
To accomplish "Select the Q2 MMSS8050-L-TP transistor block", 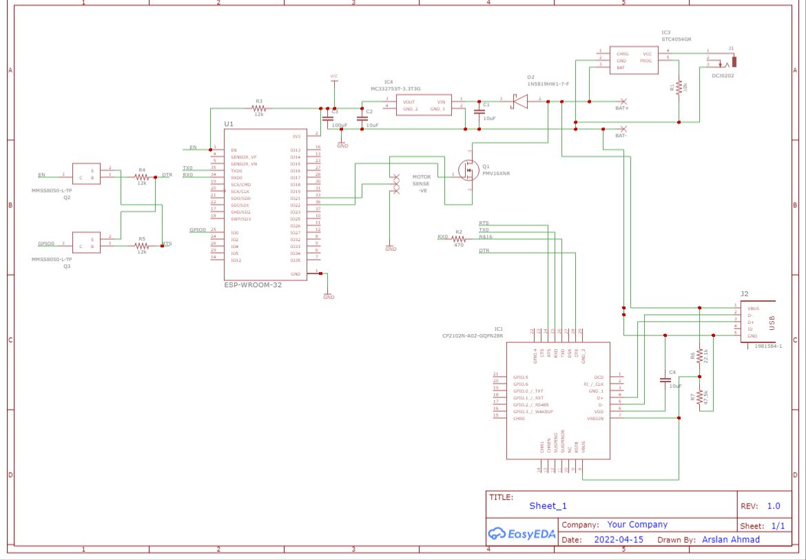I will (x=86, y=174).
